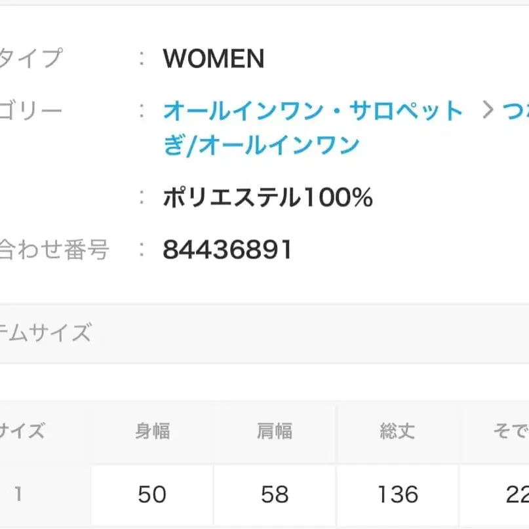
Task: Click the タイプ row label
Action: coord(30,59)
